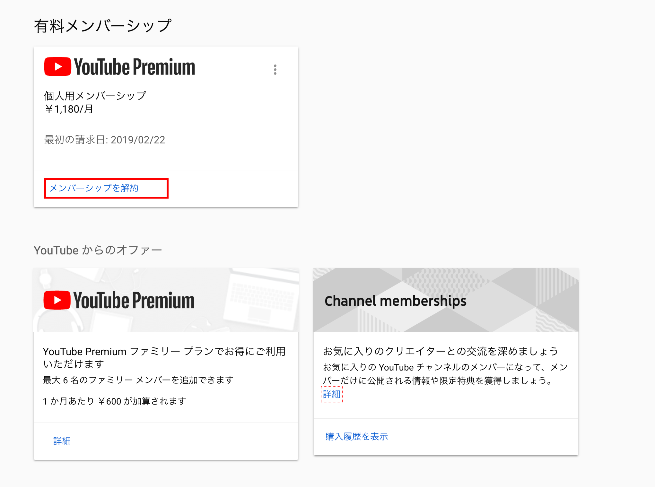
Task: Click the Channel memberships banner image
Action: (446, 300)
